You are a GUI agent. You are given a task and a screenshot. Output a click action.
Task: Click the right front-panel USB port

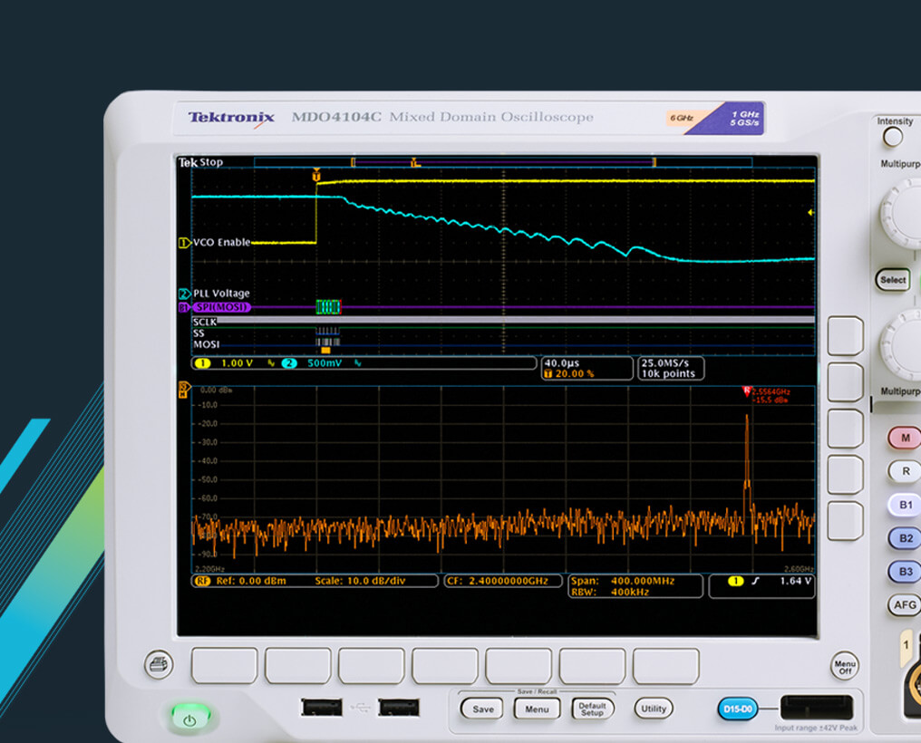tap(399, 708)
